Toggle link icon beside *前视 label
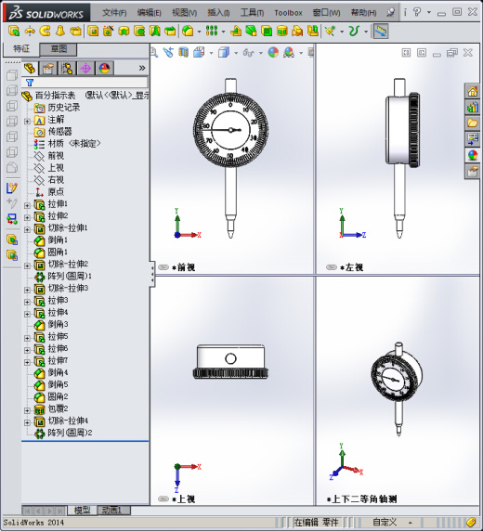Image resolution: width=483 pixels, height=531 pixels. tap(163, 267)
